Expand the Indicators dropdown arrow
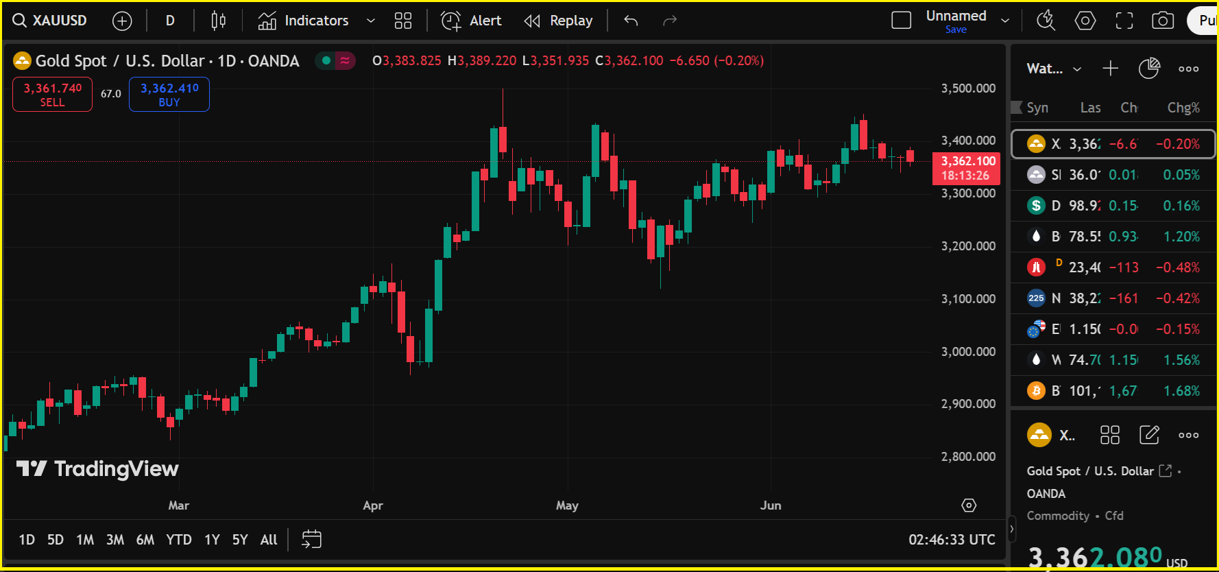Screen dimensions: 1219x572 [x=371, y=21]
